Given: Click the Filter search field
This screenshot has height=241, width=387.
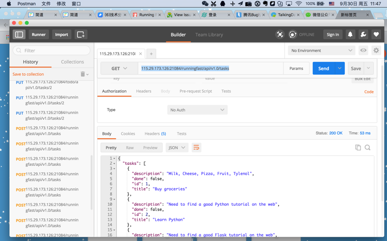Looking at the screenshot, I should [x=52, y=51].
